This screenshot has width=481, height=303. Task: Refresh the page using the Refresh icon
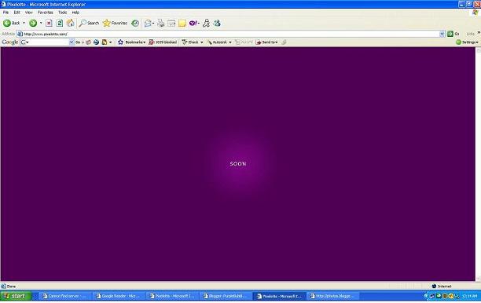[x=60, y=23]
